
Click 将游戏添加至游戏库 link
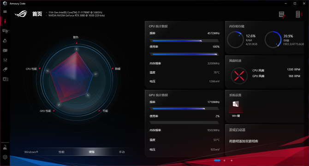point(244,141)
